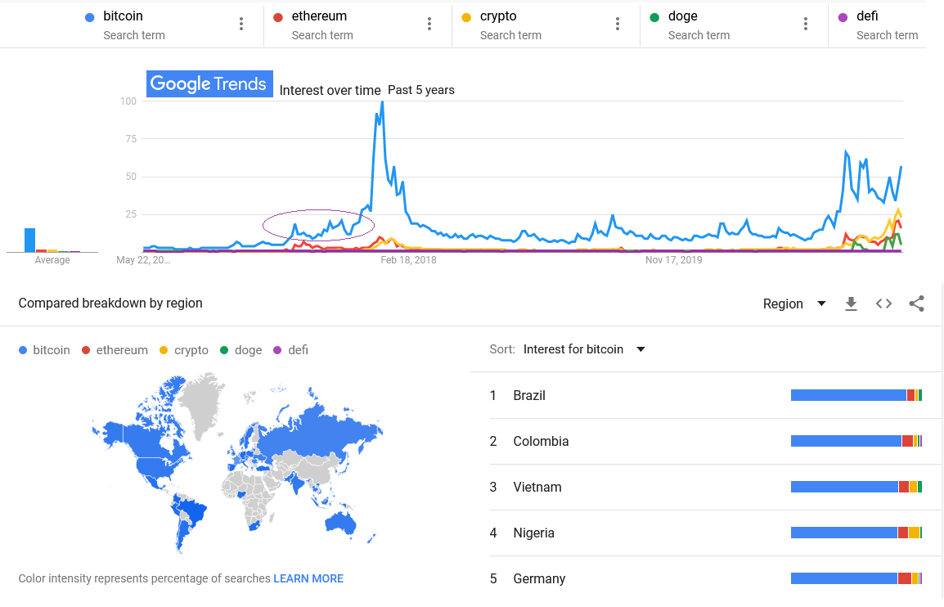
Task: Click Brazil's blue bitcoin interest bar
Action: click(x=848, y=396)
